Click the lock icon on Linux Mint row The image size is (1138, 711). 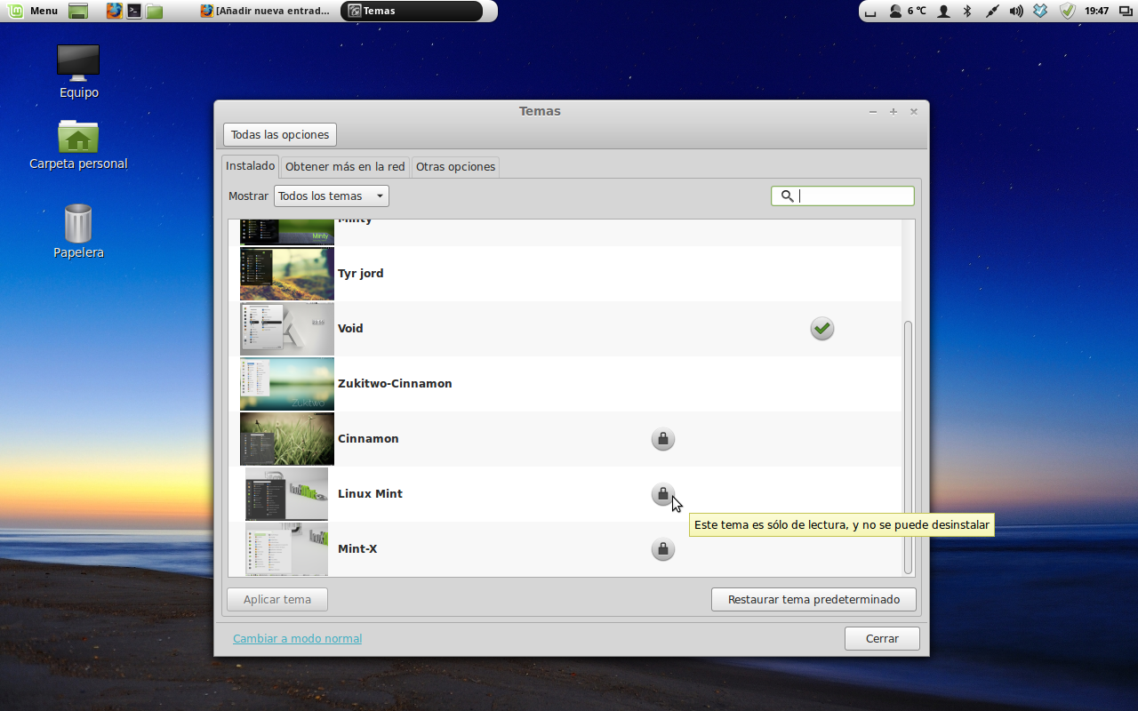pyautogui.click(x=662, y=494)
